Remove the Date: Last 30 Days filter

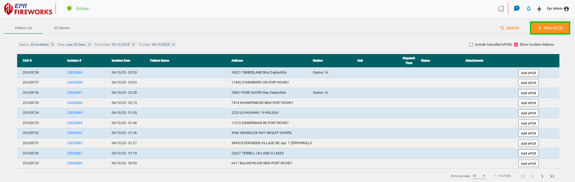89,44
